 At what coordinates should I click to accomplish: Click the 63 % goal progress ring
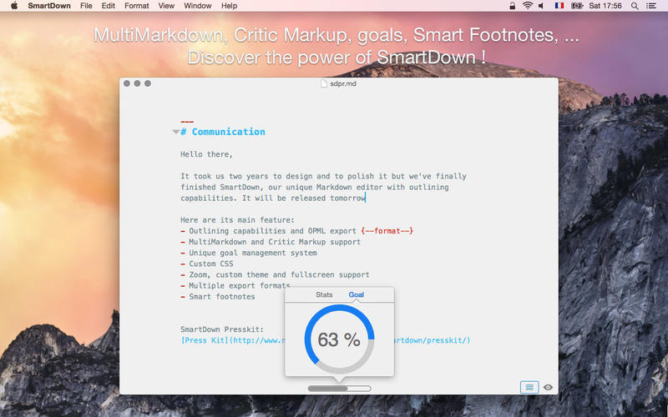(339, 339)
